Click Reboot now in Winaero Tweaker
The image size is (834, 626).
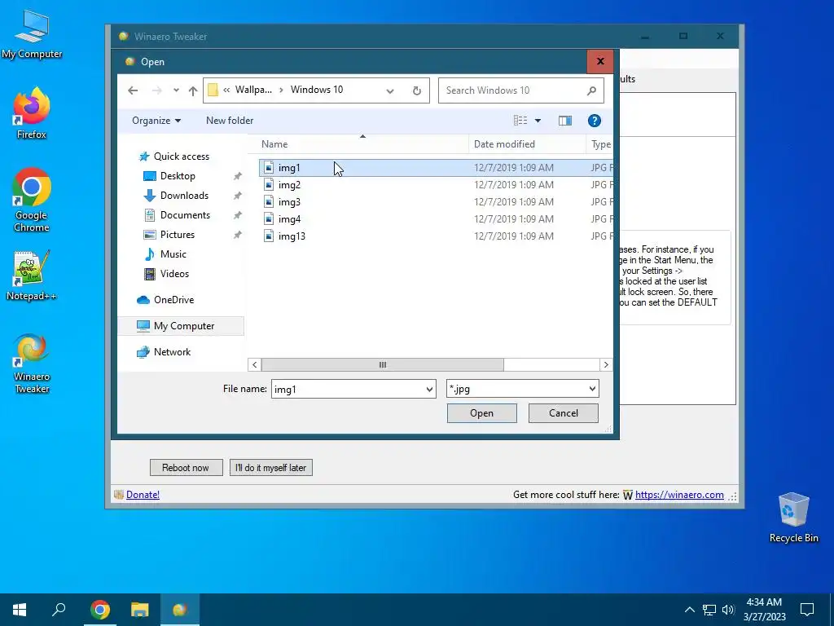click(187, 467)
